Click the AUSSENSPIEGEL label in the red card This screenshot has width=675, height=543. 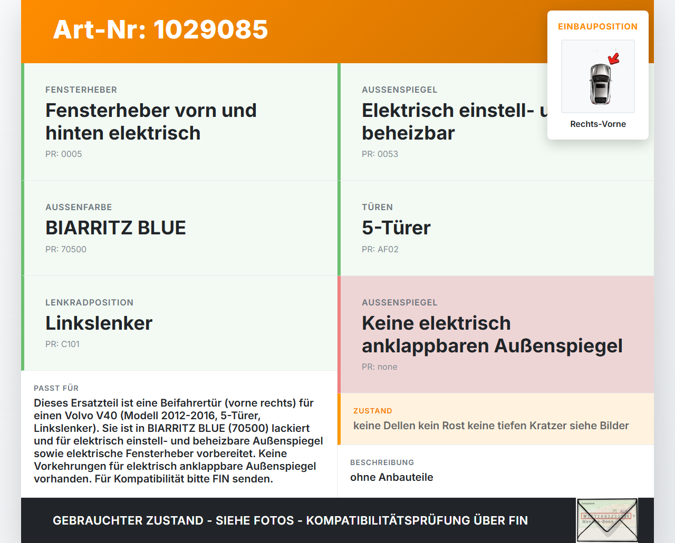(x=400, y=302)
